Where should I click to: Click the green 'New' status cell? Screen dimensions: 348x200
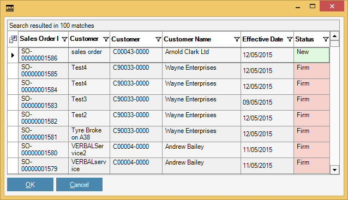311,54
